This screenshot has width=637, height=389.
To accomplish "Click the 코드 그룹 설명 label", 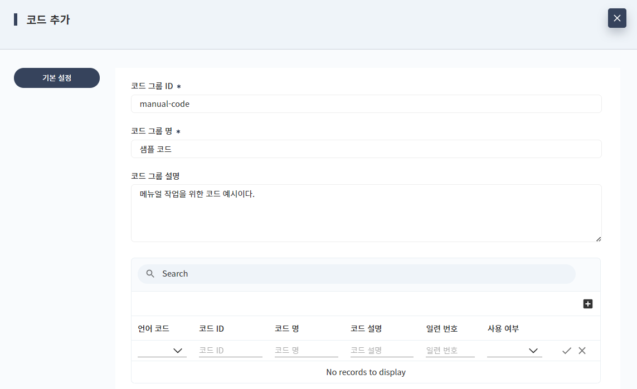I will coord(155,176).
